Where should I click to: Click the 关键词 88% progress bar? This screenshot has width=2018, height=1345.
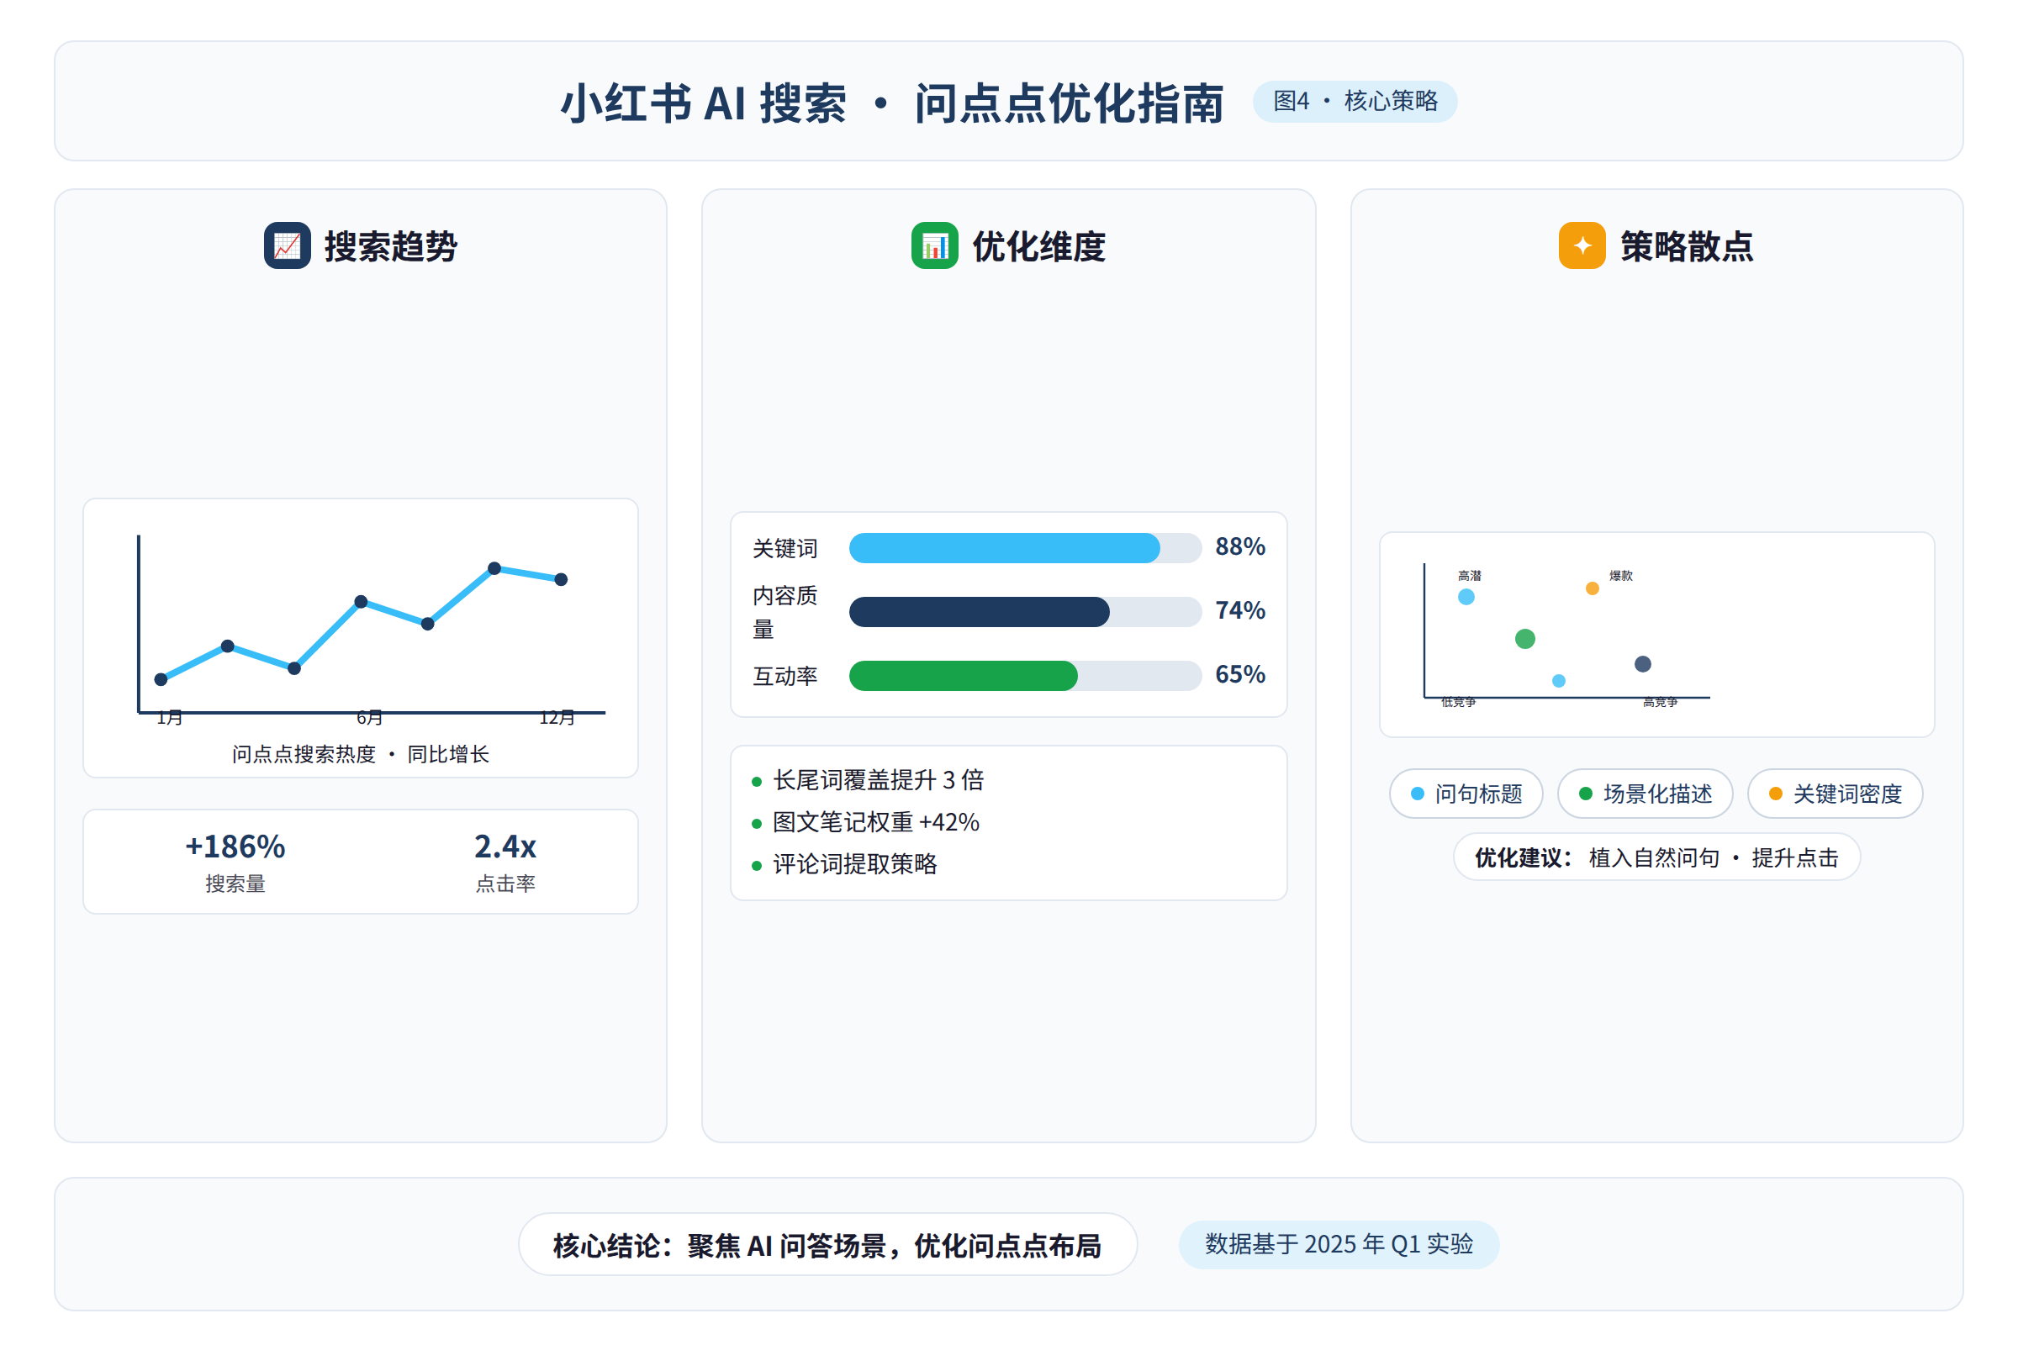1025,548
